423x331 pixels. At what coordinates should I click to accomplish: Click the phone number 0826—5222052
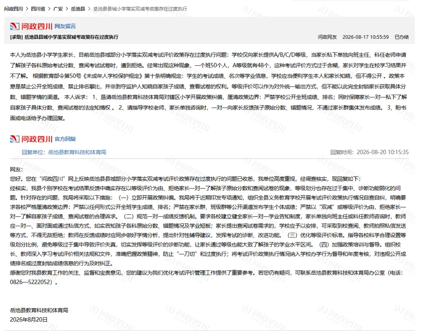pos(31,282)
